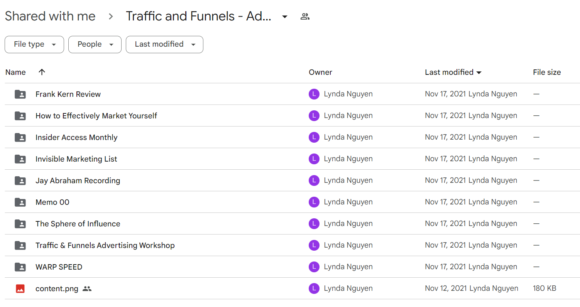The image size is (580, 307).
Task: Select the Insider Access Monthly folder icon
Action: pyautogui.click(x=20, y=137)
